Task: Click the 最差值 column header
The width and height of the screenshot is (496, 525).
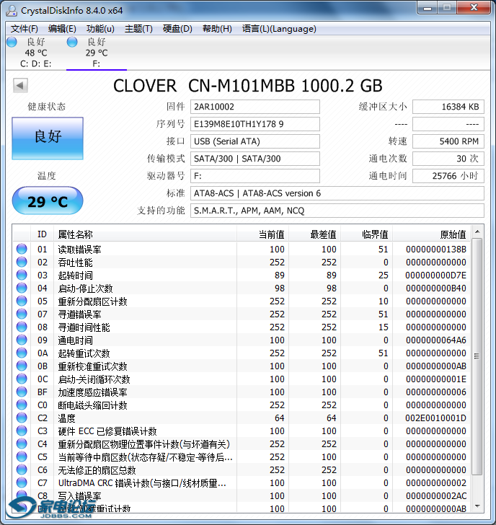Action: click(314, 234)
